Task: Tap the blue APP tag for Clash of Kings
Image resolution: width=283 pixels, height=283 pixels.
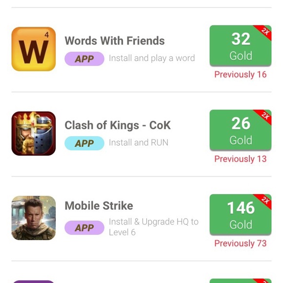Action: [x=84, y=143]
